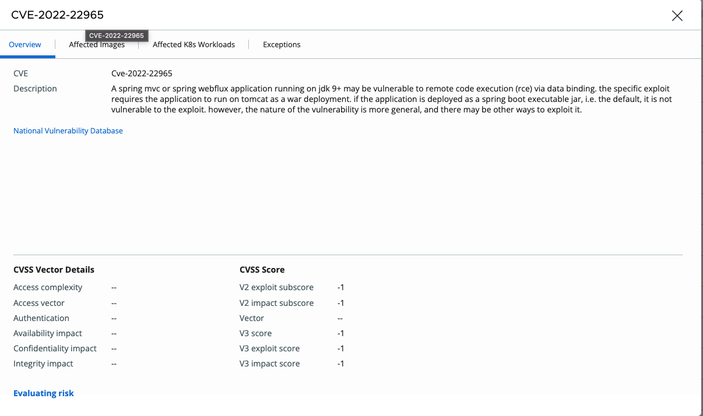The image size is (703, 416).
Task: Click the Access vector label
Action: point(38,303)
